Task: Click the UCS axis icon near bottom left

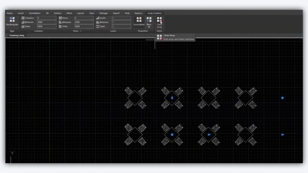Action: click(12, 153)
